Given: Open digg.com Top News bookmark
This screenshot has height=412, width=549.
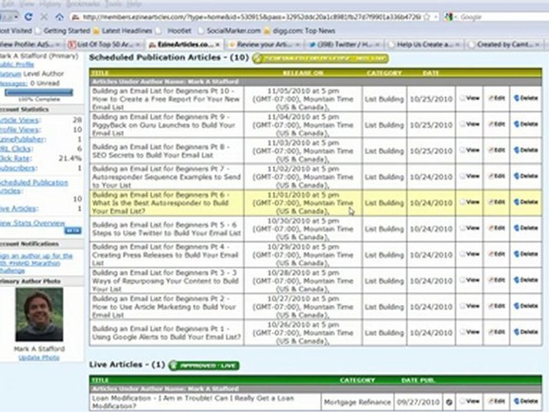Looking at the screenshot, I should point(299,31).
